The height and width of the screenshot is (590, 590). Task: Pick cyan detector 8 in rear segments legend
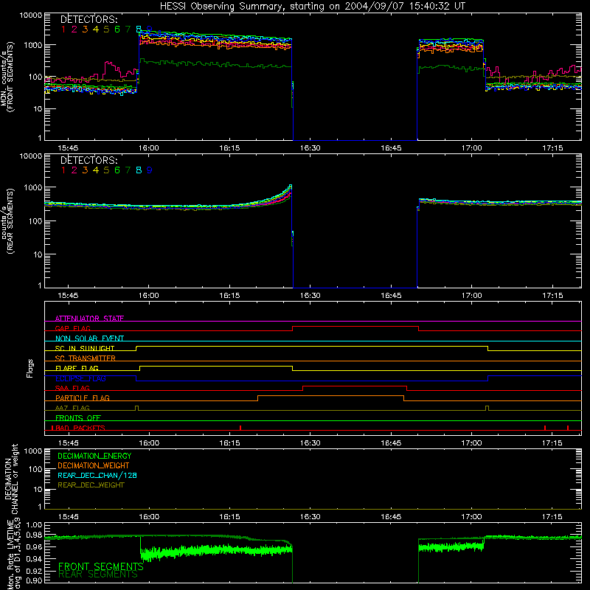139,170
